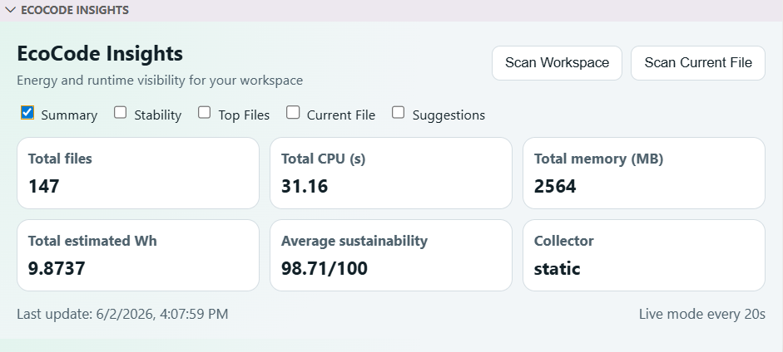Click the Collector value static
Image resolution: width=783 pixels, height=352 pixels.
(557, 269)
